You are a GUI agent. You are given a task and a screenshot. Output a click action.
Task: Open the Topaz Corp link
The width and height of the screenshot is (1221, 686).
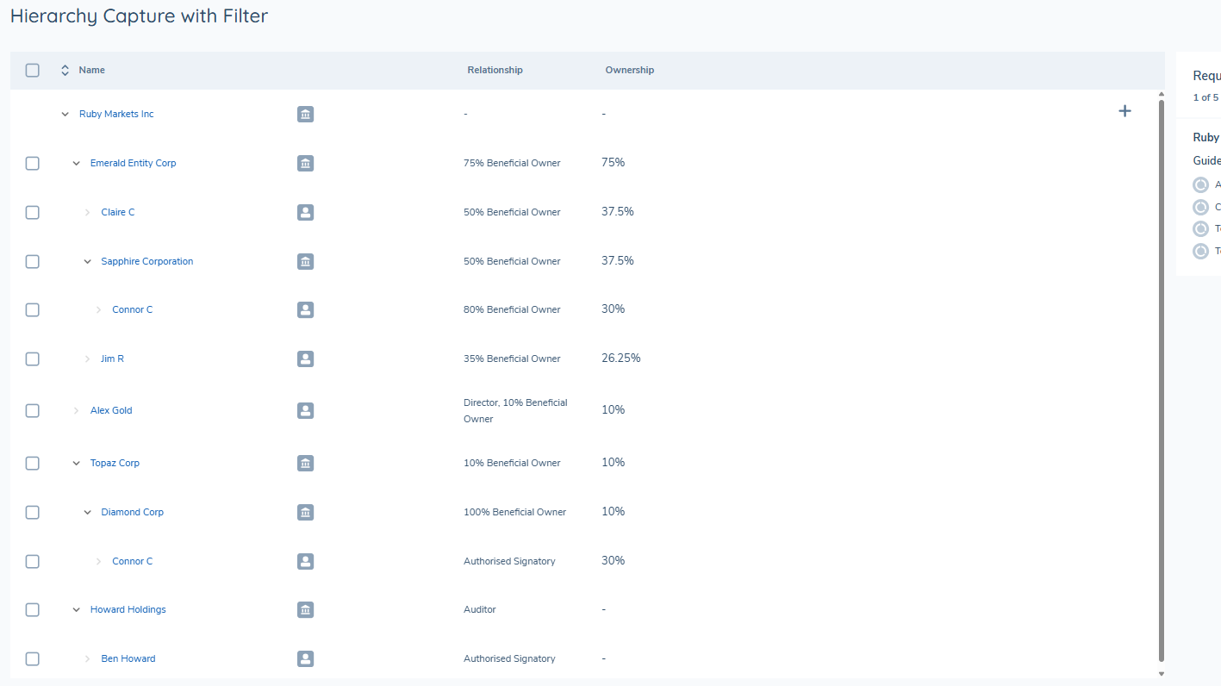click(x=115, y=463)
